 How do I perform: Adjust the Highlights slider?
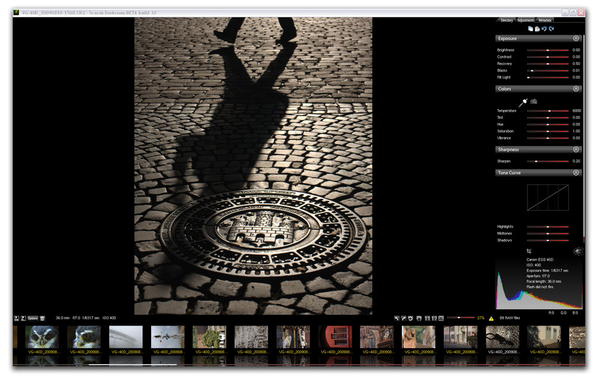pos(547,227)
